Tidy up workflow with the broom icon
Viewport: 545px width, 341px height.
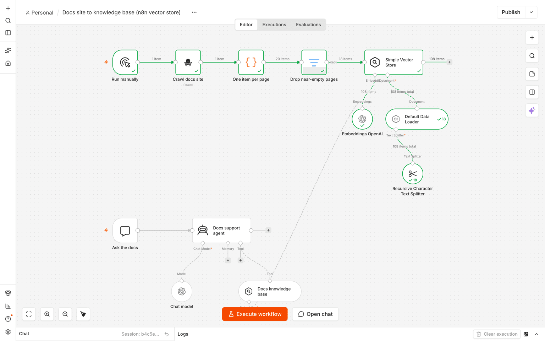83,314
